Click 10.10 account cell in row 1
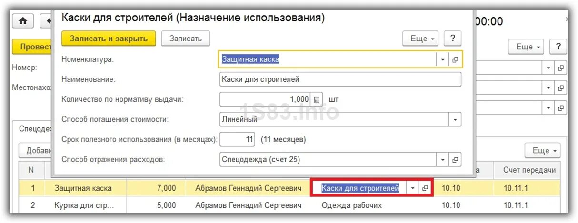Viewport: 578px width, 223px height. 451,188
